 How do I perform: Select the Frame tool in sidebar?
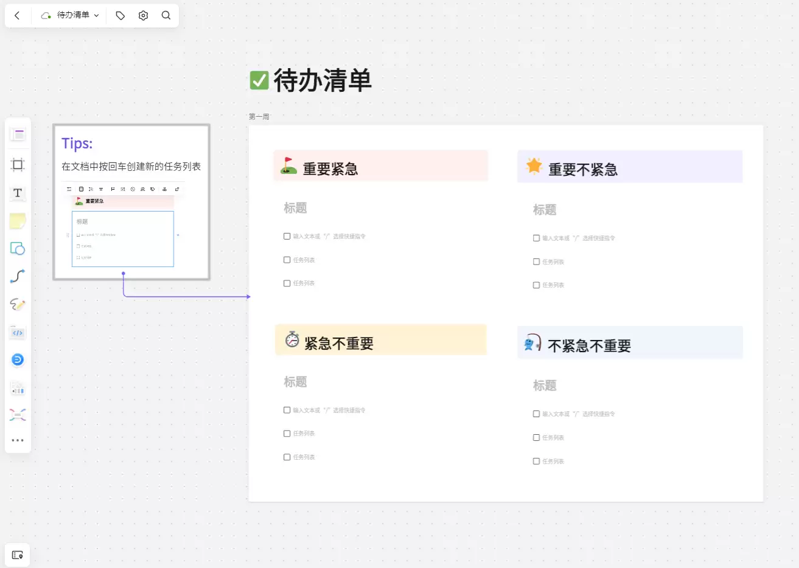18,164
